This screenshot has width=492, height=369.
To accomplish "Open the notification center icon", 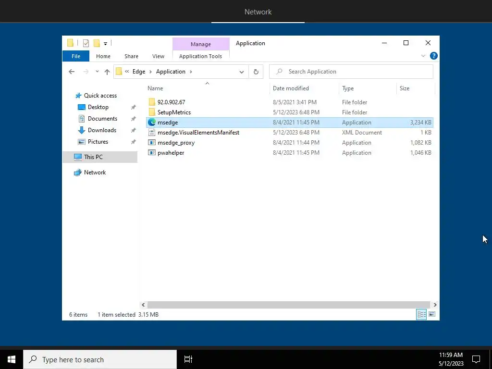I will 476,359.
